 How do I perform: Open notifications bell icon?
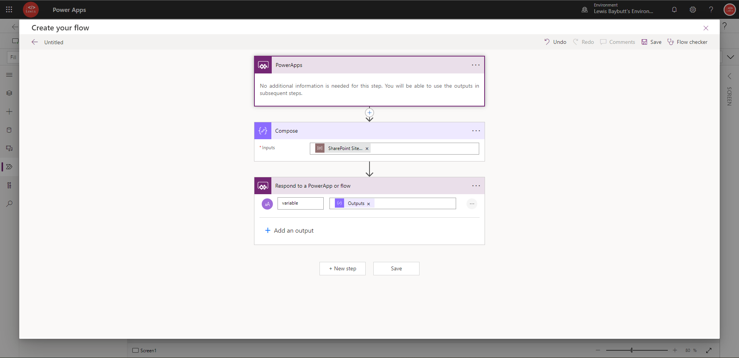pos(674,10)
